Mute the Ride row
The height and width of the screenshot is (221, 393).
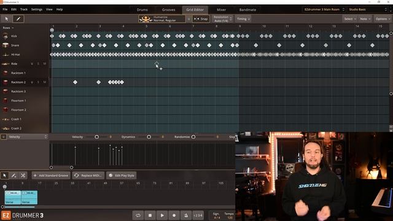pyautogui.click(x=45, y=64)
